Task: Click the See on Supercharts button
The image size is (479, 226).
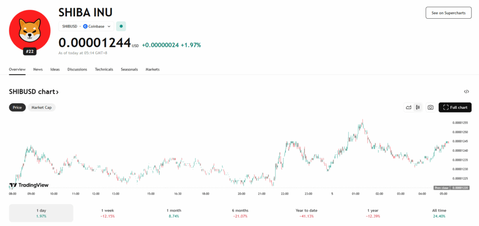Action: (449, 13)
